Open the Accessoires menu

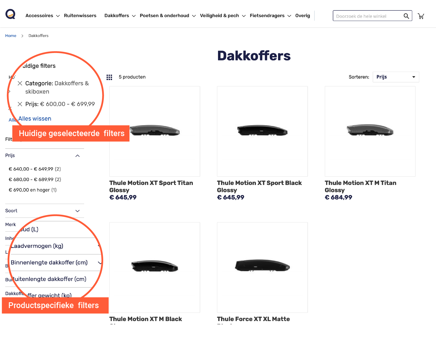(39, 16)
